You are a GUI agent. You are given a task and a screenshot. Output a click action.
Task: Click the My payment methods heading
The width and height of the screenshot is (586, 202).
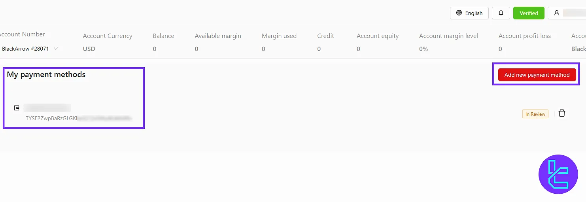[x=46, y=74]
